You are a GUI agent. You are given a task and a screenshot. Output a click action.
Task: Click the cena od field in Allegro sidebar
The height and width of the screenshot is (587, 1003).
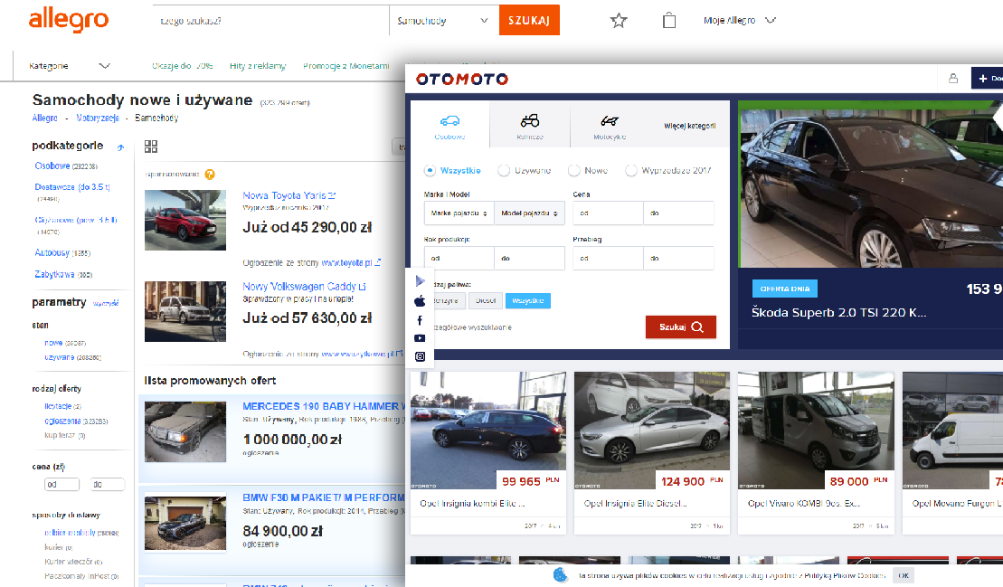(x=62, y=485)
